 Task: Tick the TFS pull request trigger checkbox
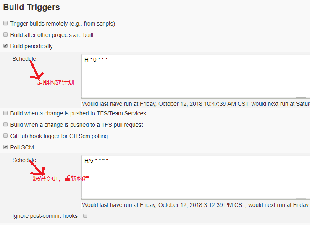(x=5, y=125)
